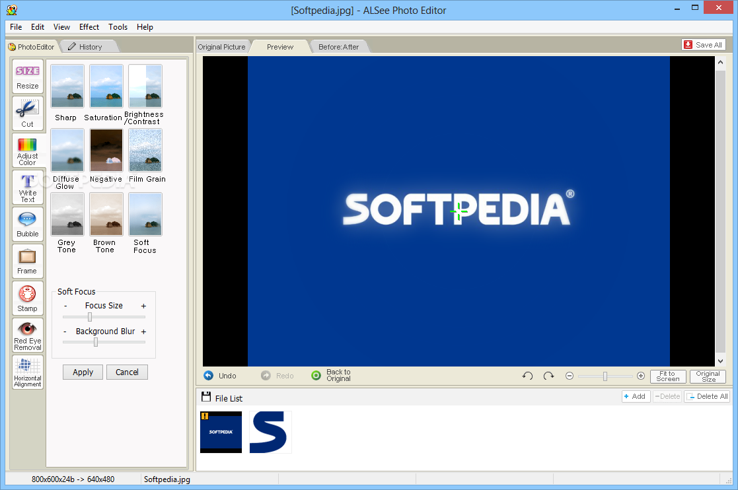
Task: Click the Save All button
Action: 703,45
